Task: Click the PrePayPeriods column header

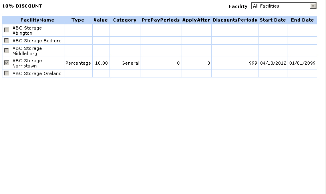Action: [x=161, y=20]
